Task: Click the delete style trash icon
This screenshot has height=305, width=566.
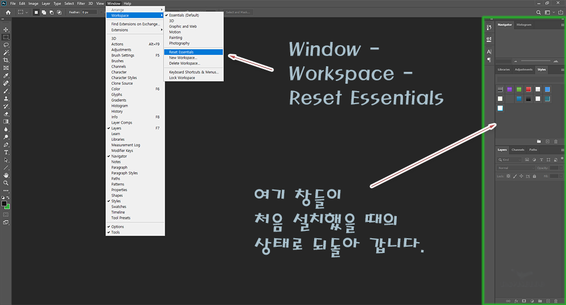Action: (x=556, y=141)
